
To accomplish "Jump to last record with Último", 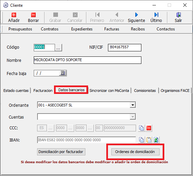I will point(156,18).
